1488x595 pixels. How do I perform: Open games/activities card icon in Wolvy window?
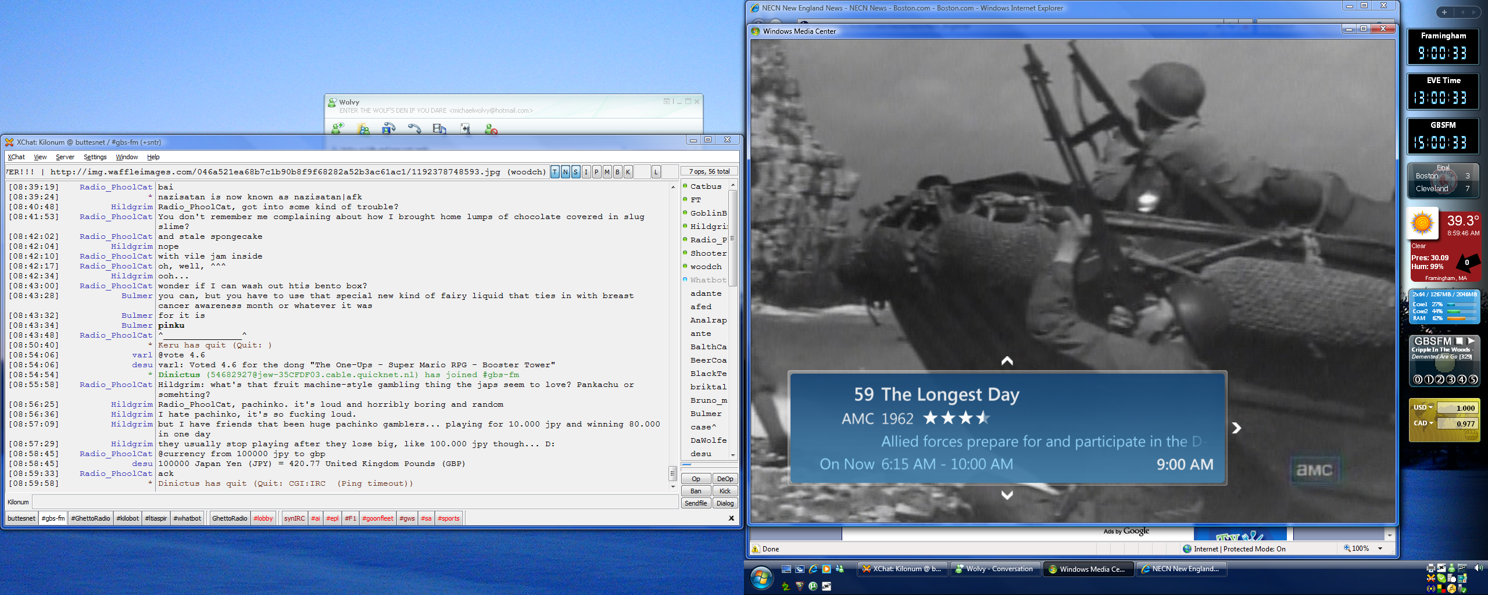click(x=465, y=128)
